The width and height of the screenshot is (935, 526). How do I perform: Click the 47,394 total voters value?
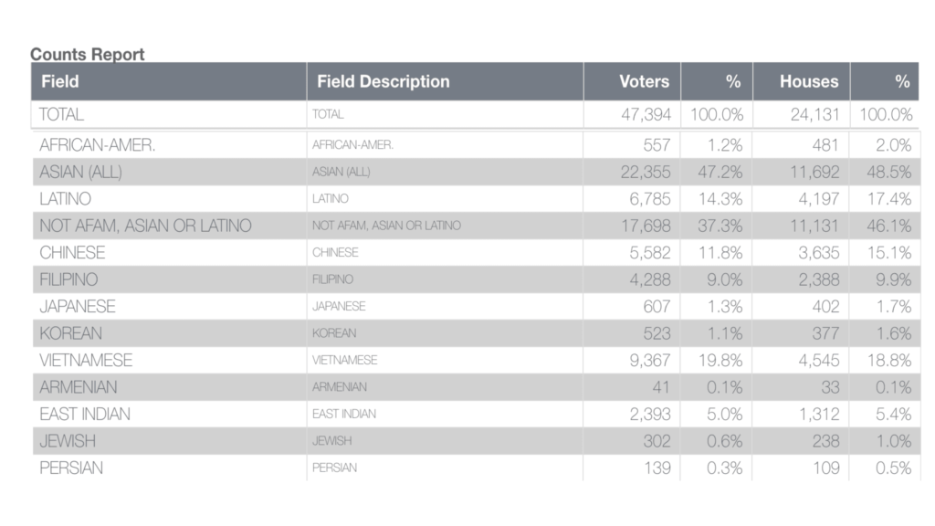pos(646,114)
